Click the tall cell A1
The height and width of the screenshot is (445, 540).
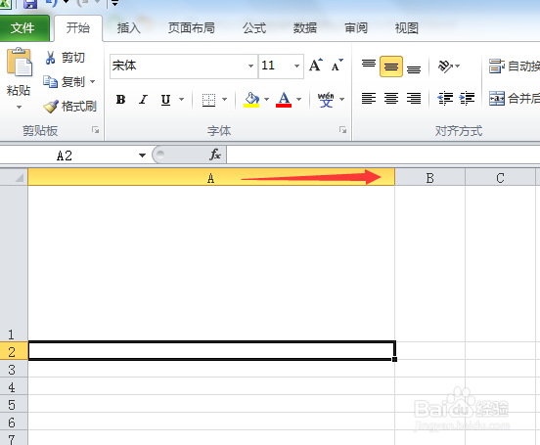click(x=211, y=263)
